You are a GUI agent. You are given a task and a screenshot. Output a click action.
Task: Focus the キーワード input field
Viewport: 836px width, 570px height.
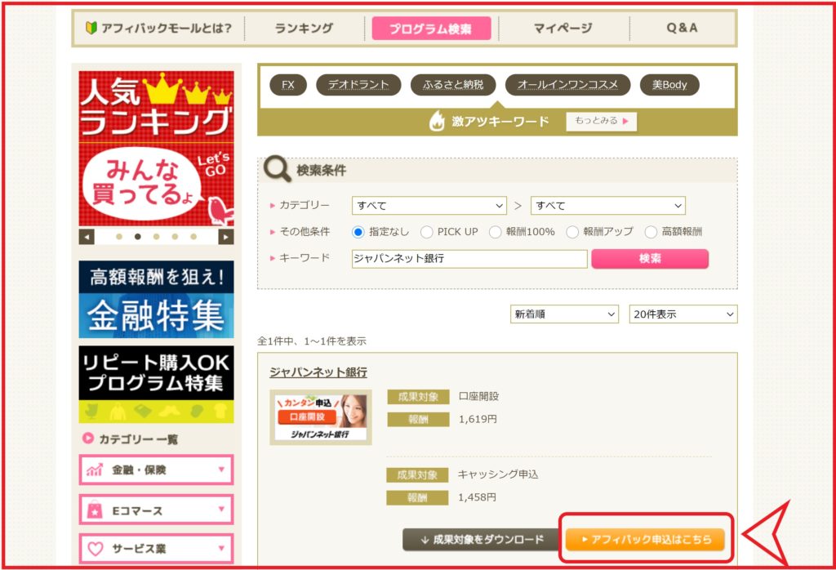(469, 259)
